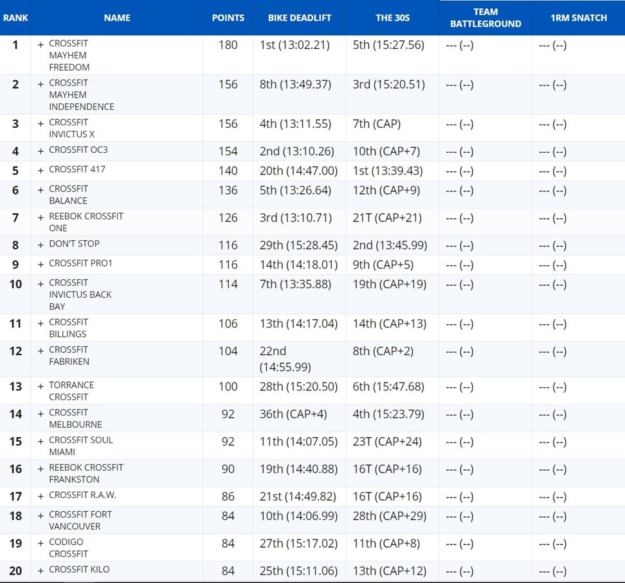Sort by the 1RM SNATCH column header
The image size is (625, 583).
(x=578, y=18)
